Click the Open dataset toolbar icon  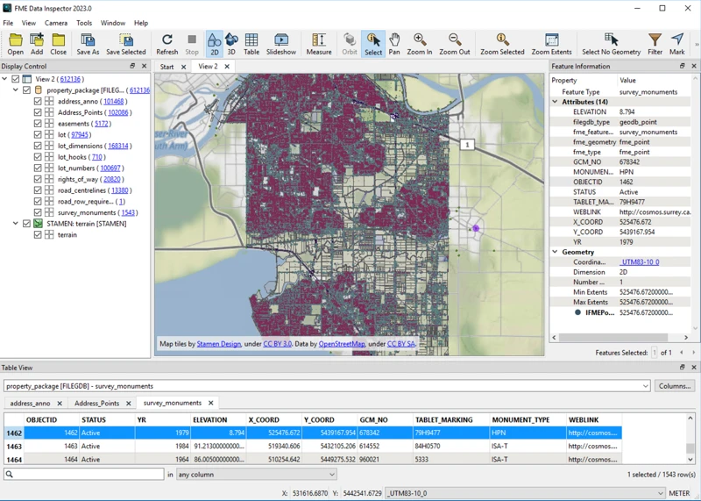click(15, 44)
